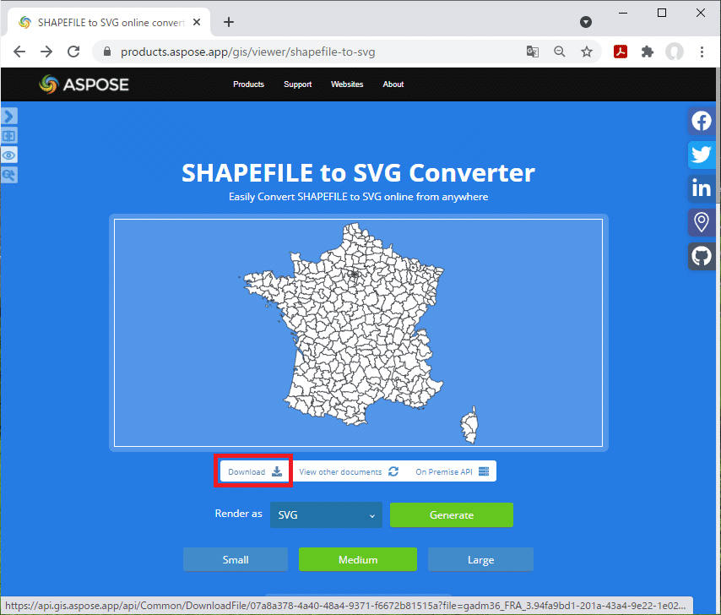Viewport: 721px width, 615px height.
Task: Open the compare panels sidebar icon
Action: point(8,136)
